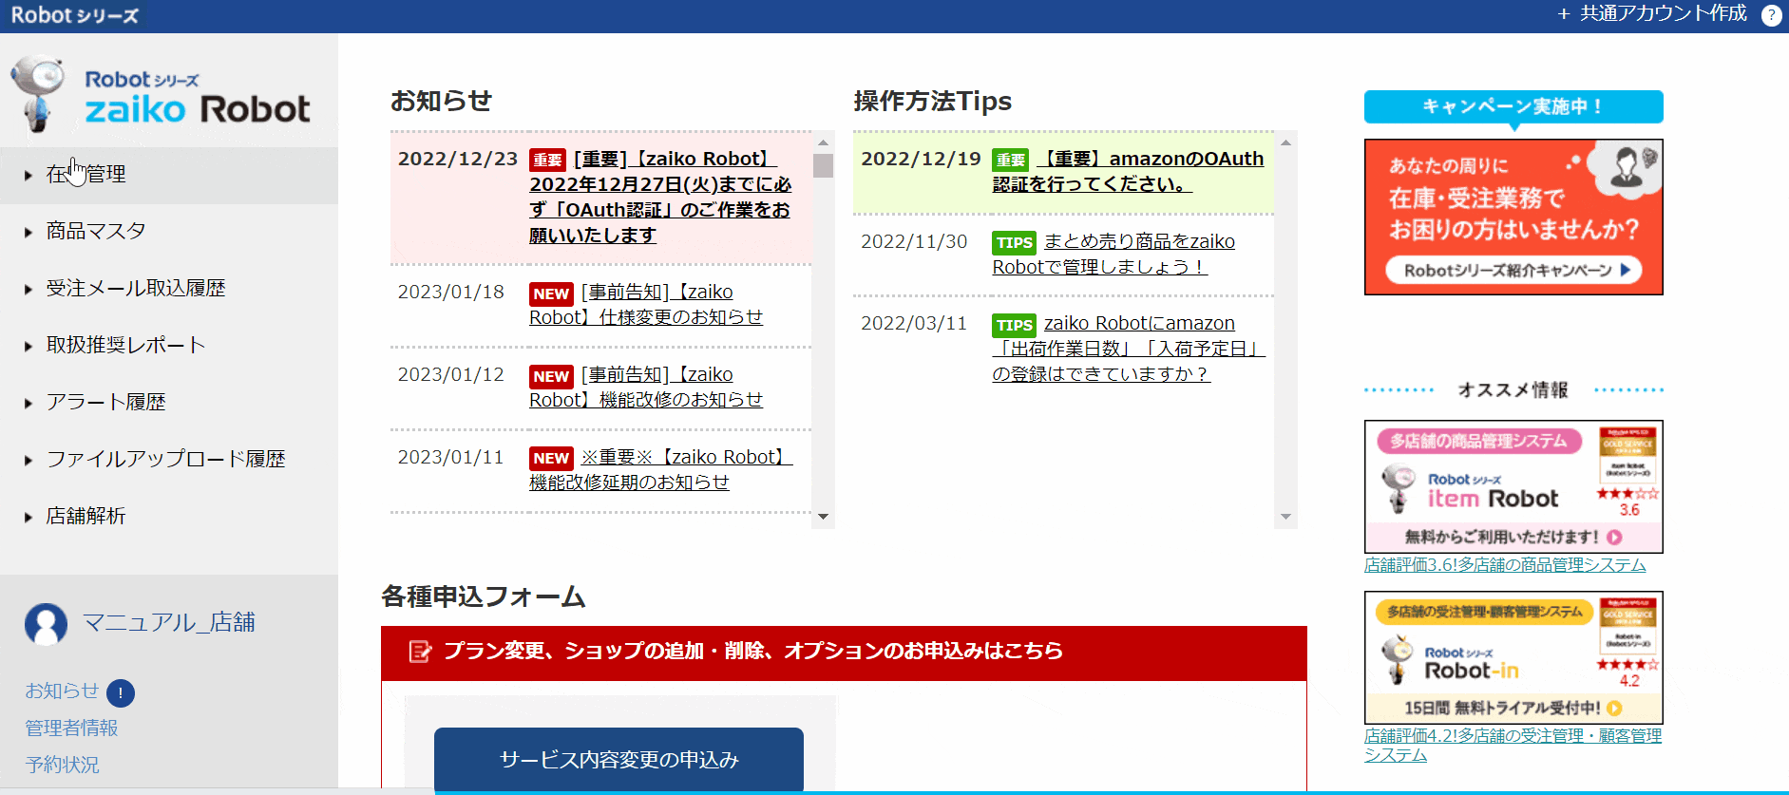Click the お知らせ list scroll-up arrow
1789x795 pixels.
pyautogui.click(x=823, y=142)
